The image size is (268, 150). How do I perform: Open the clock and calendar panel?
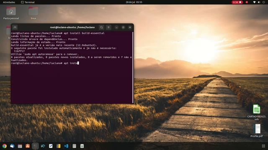(x=134, y=2)
